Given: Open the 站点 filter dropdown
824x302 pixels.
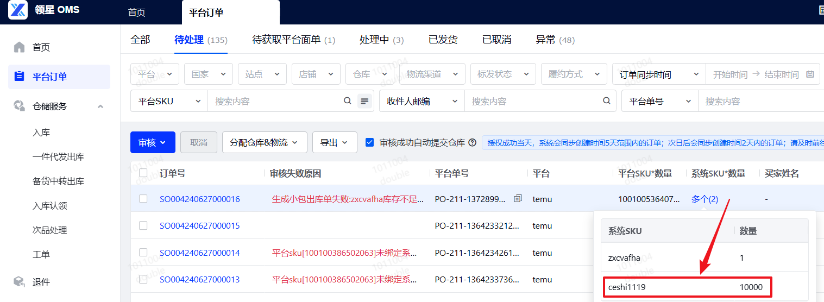Looking at the screenshot, I should (262, 74).
